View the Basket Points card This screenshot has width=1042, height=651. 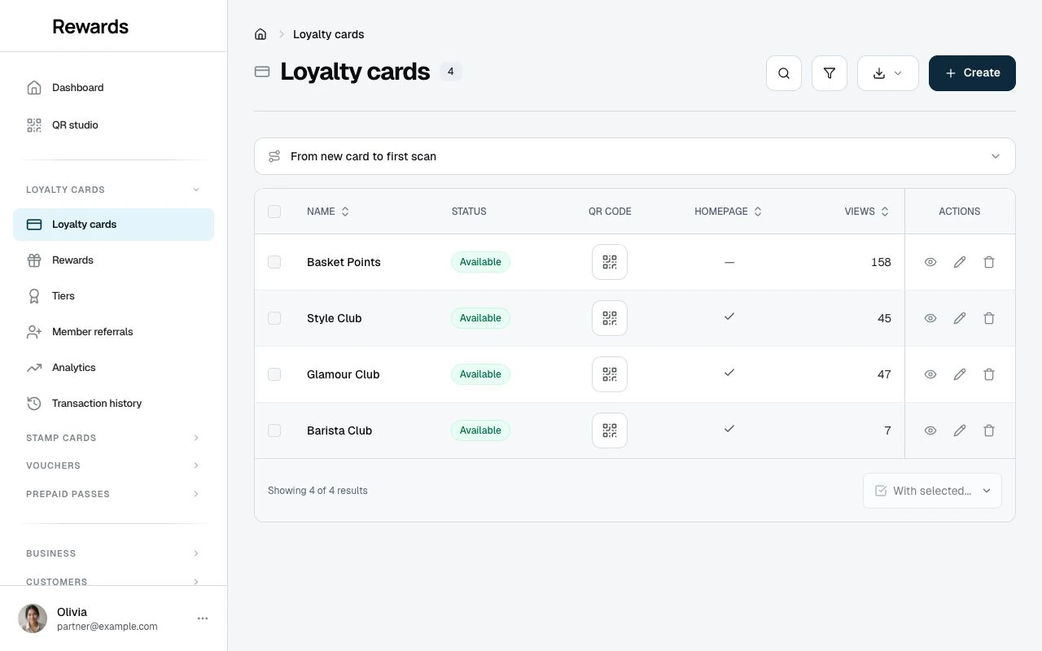(x=930, y=262)
